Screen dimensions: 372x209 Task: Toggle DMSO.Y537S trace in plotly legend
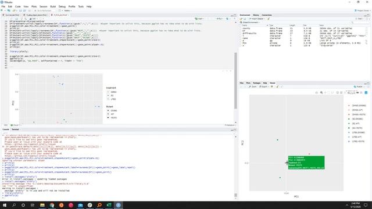[357, 114]
